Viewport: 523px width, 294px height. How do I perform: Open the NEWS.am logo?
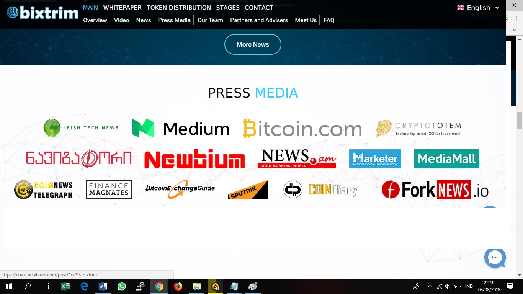pyautogui.click(x=297, y=159)
